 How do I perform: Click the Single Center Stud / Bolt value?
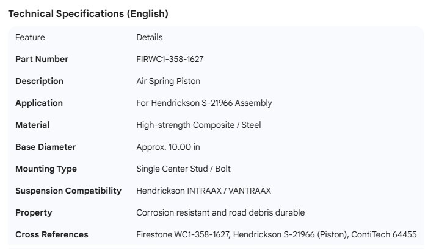[183, 169]
